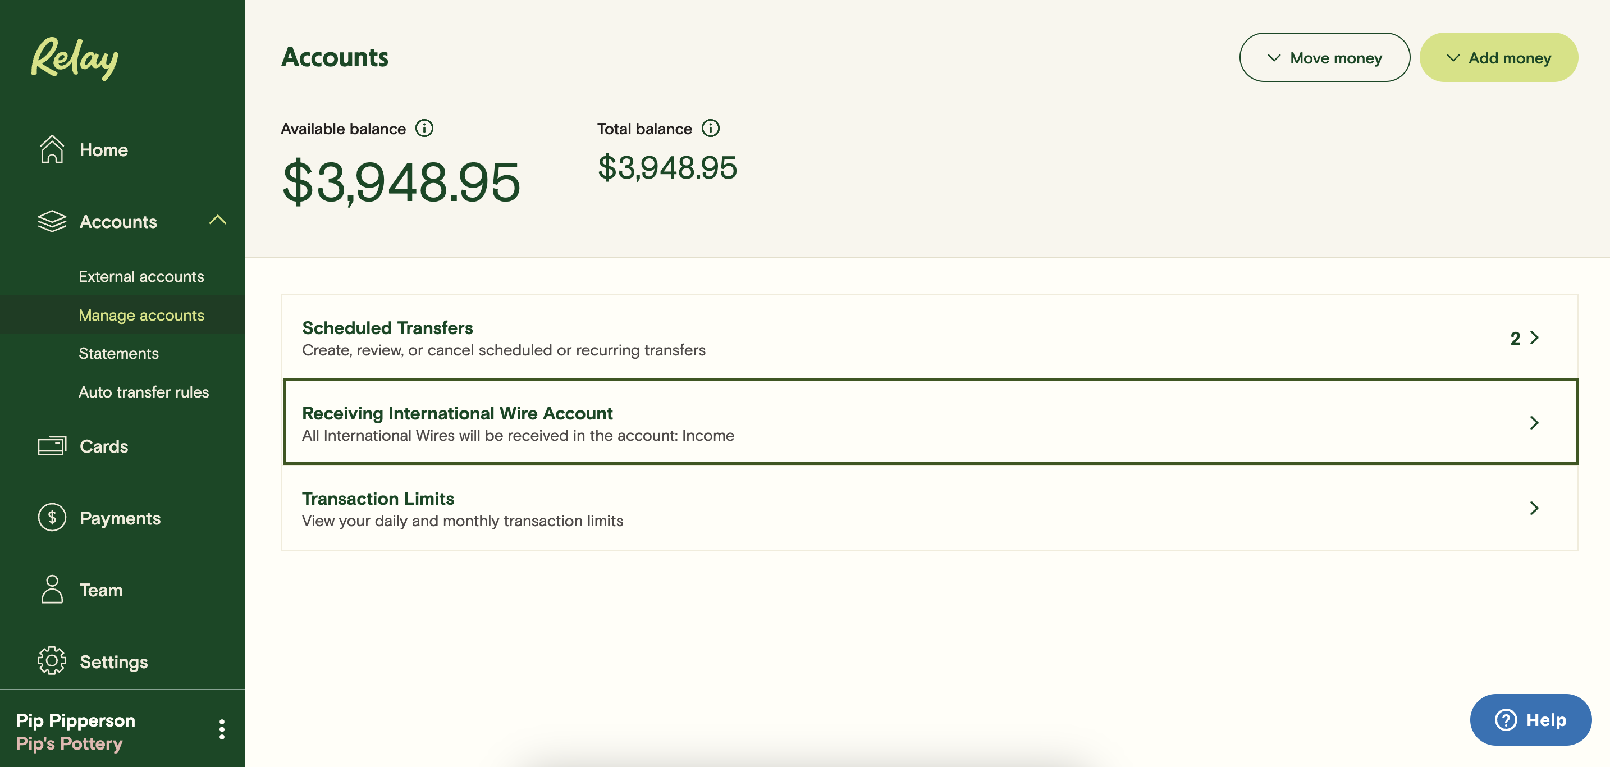1610x767 pixels.
Task: Open Statements in sidebar
Action: [x=119, y=353]
